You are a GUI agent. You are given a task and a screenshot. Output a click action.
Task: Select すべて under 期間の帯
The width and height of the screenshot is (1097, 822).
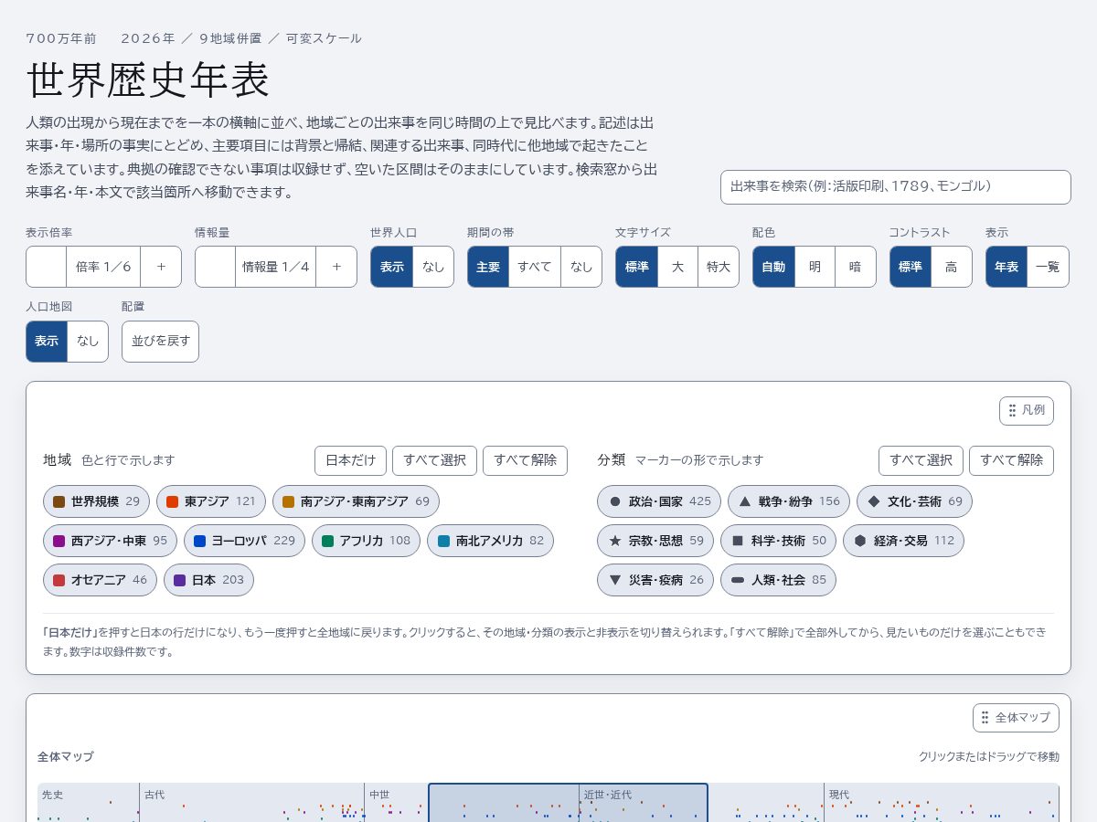click(x=535, y=267)
